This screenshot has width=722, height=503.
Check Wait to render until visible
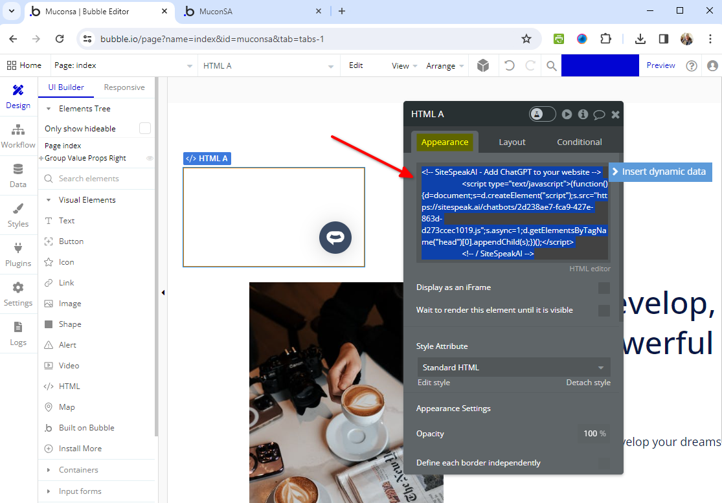(x=604, y=311)
